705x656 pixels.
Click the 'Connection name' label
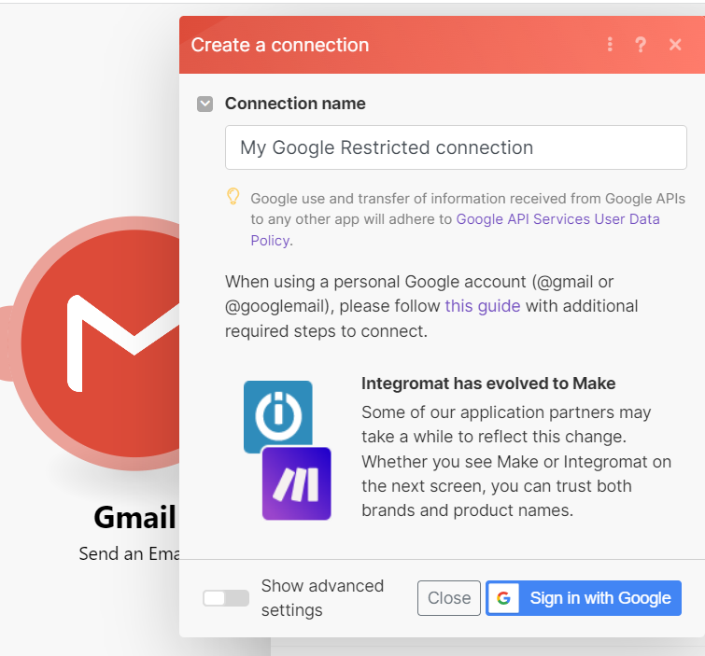pyautogui.click(x=295, y=104)
